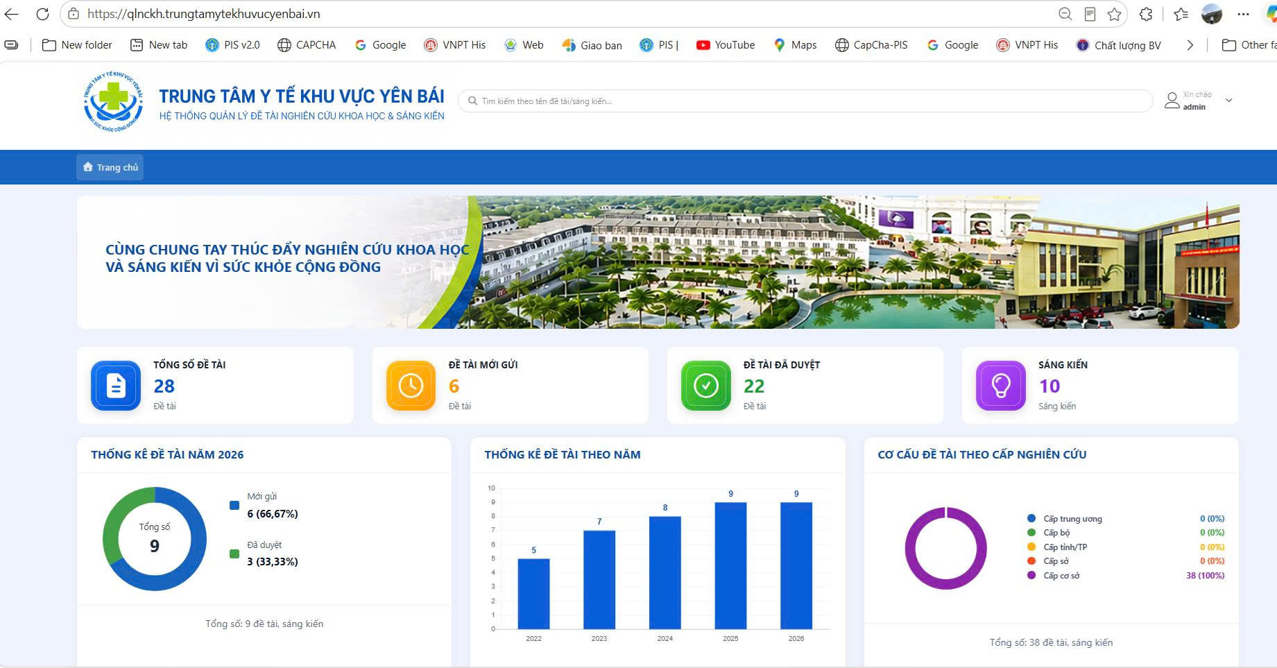Open the PIS v2.0 bookmark

point(232,45)
